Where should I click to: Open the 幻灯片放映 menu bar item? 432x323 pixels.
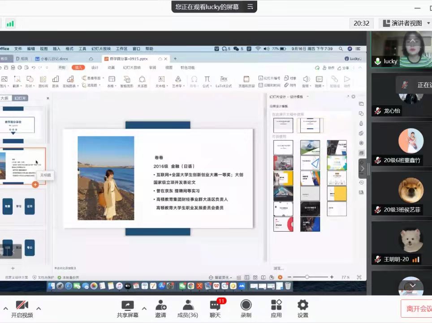pos(101,49)
